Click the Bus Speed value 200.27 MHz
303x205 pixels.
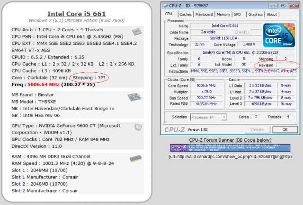coord(206,98)
